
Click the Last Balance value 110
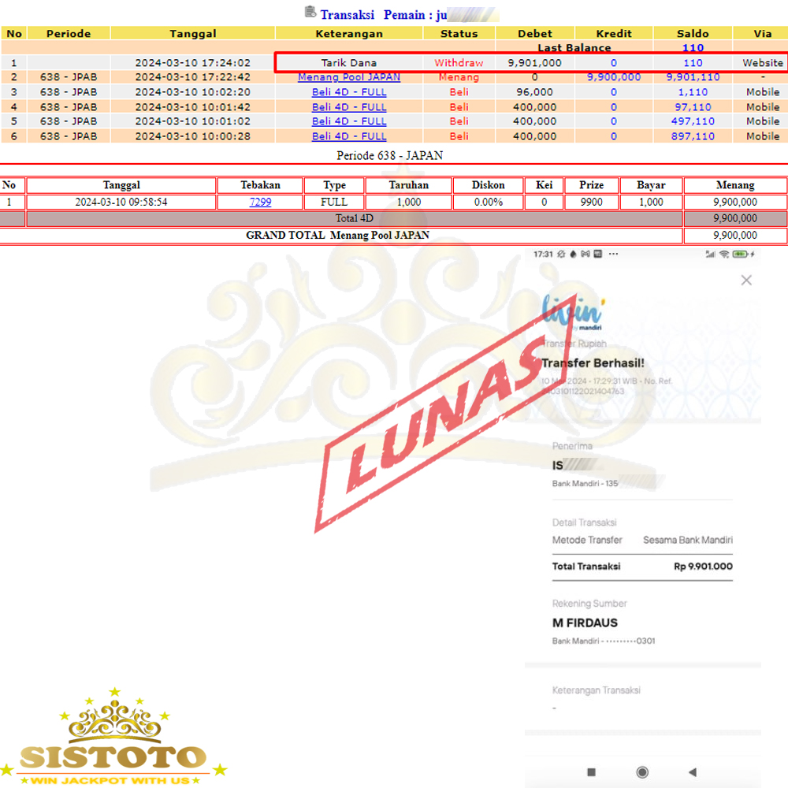[x=693, y=48]
